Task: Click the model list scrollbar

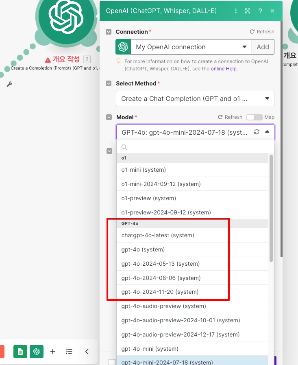Action: pos(271,208)
